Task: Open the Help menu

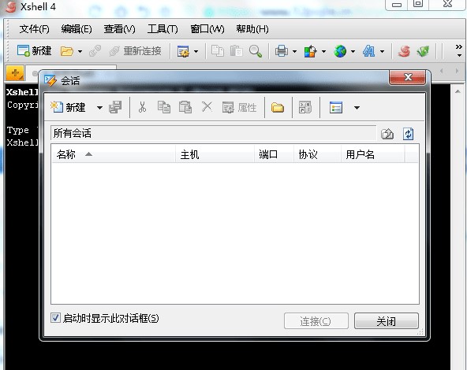Action: (252, 29)
